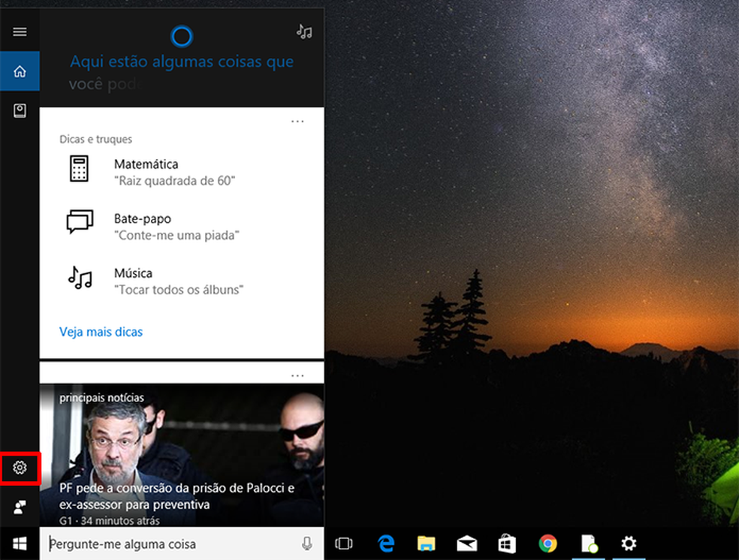Open the hamburger menu at top left

19,31
